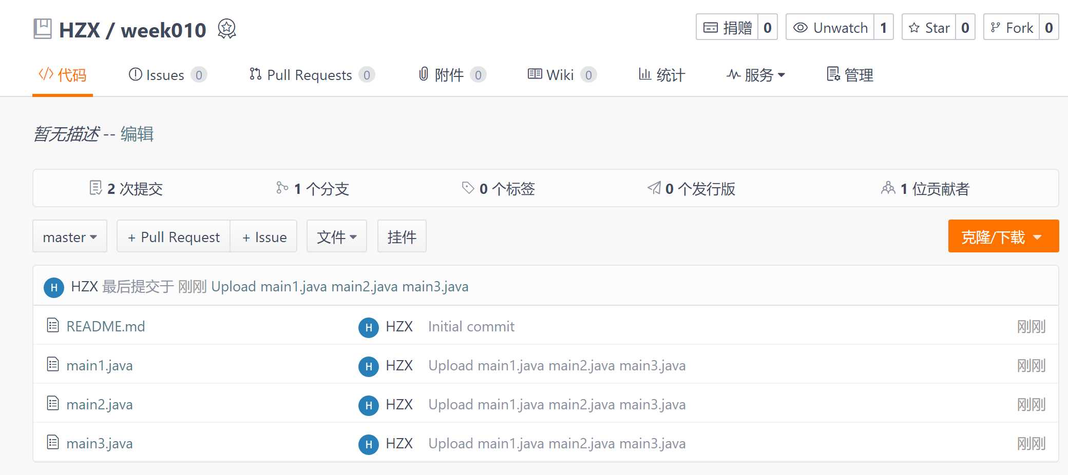Click the + Issue button

click(264, 236)
